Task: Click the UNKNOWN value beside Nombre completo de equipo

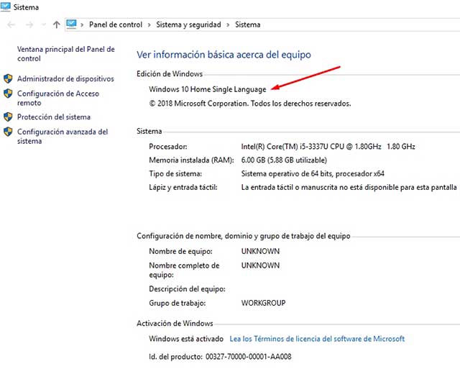Action: click(x=260, y=265)
